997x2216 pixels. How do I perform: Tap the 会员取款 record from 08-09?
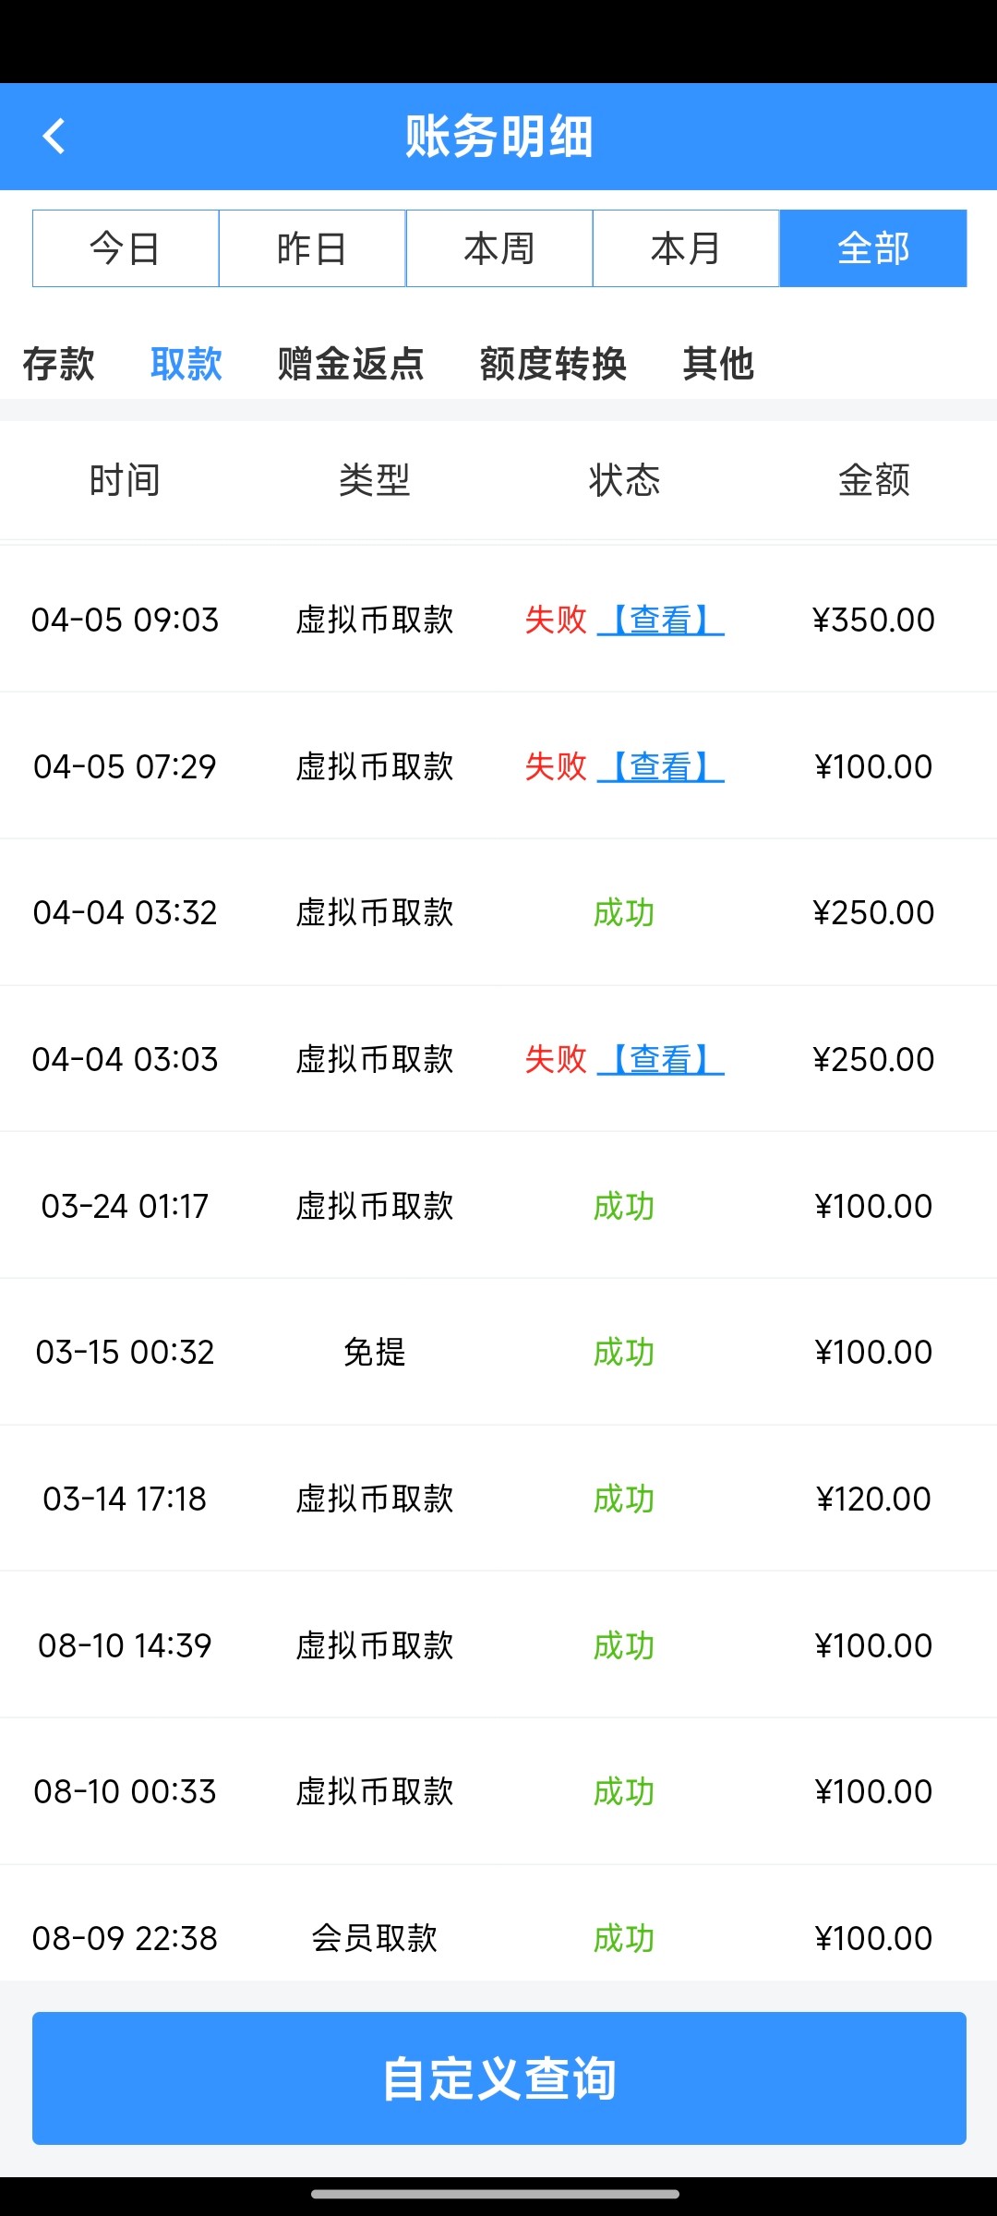point(498,1937)
